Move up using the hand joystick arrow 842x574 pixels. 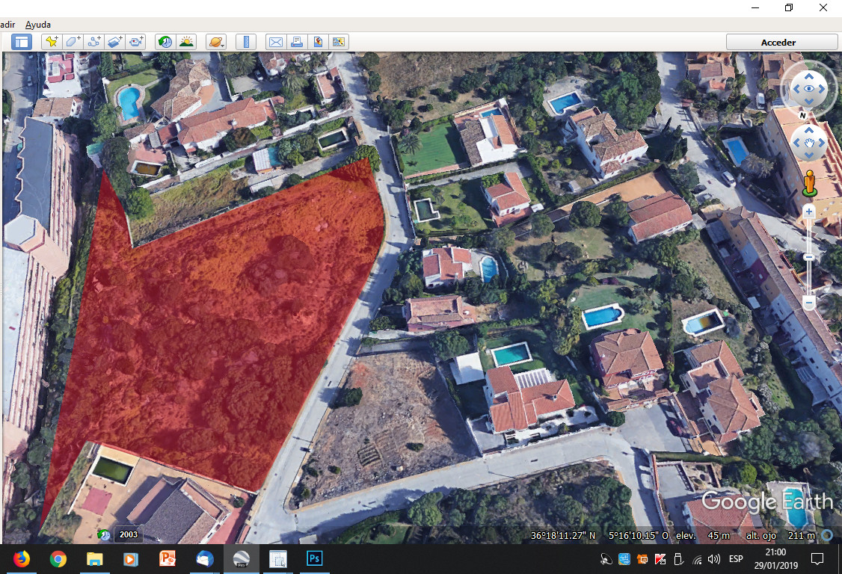[x=808, y=130]
